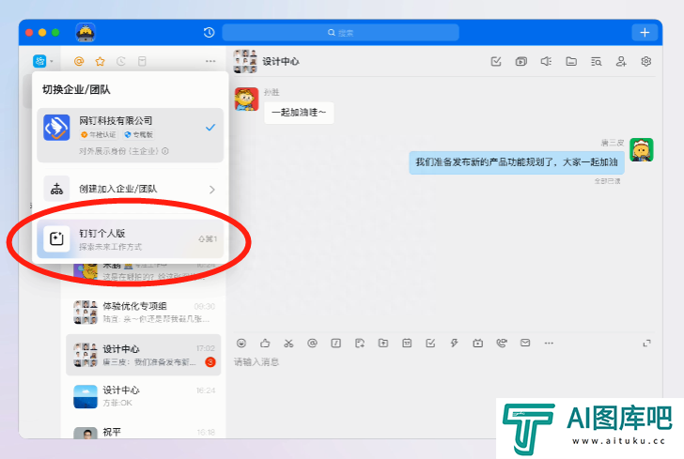This screenshot has height=459, width=684.
Task: Upload a file via folder-arrow icon
Action: [x=383, y=344]
